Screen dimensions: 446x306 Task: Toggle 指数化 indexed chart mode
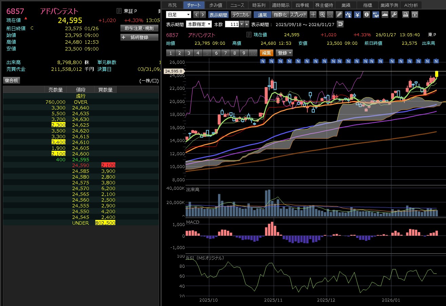(x=280, y=15)
